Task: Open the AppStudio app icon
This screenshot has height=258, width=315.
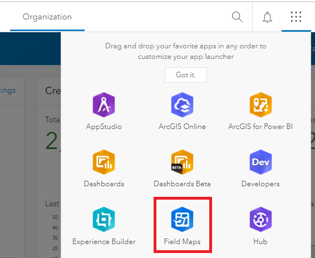Action: coord(104,105)
